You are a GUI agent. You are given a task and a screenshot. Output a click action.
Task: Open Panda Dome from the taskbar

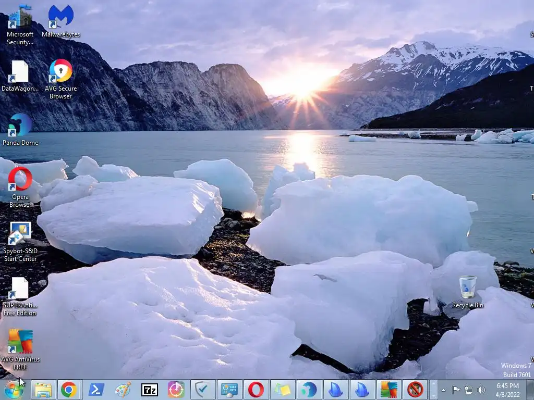309,390
